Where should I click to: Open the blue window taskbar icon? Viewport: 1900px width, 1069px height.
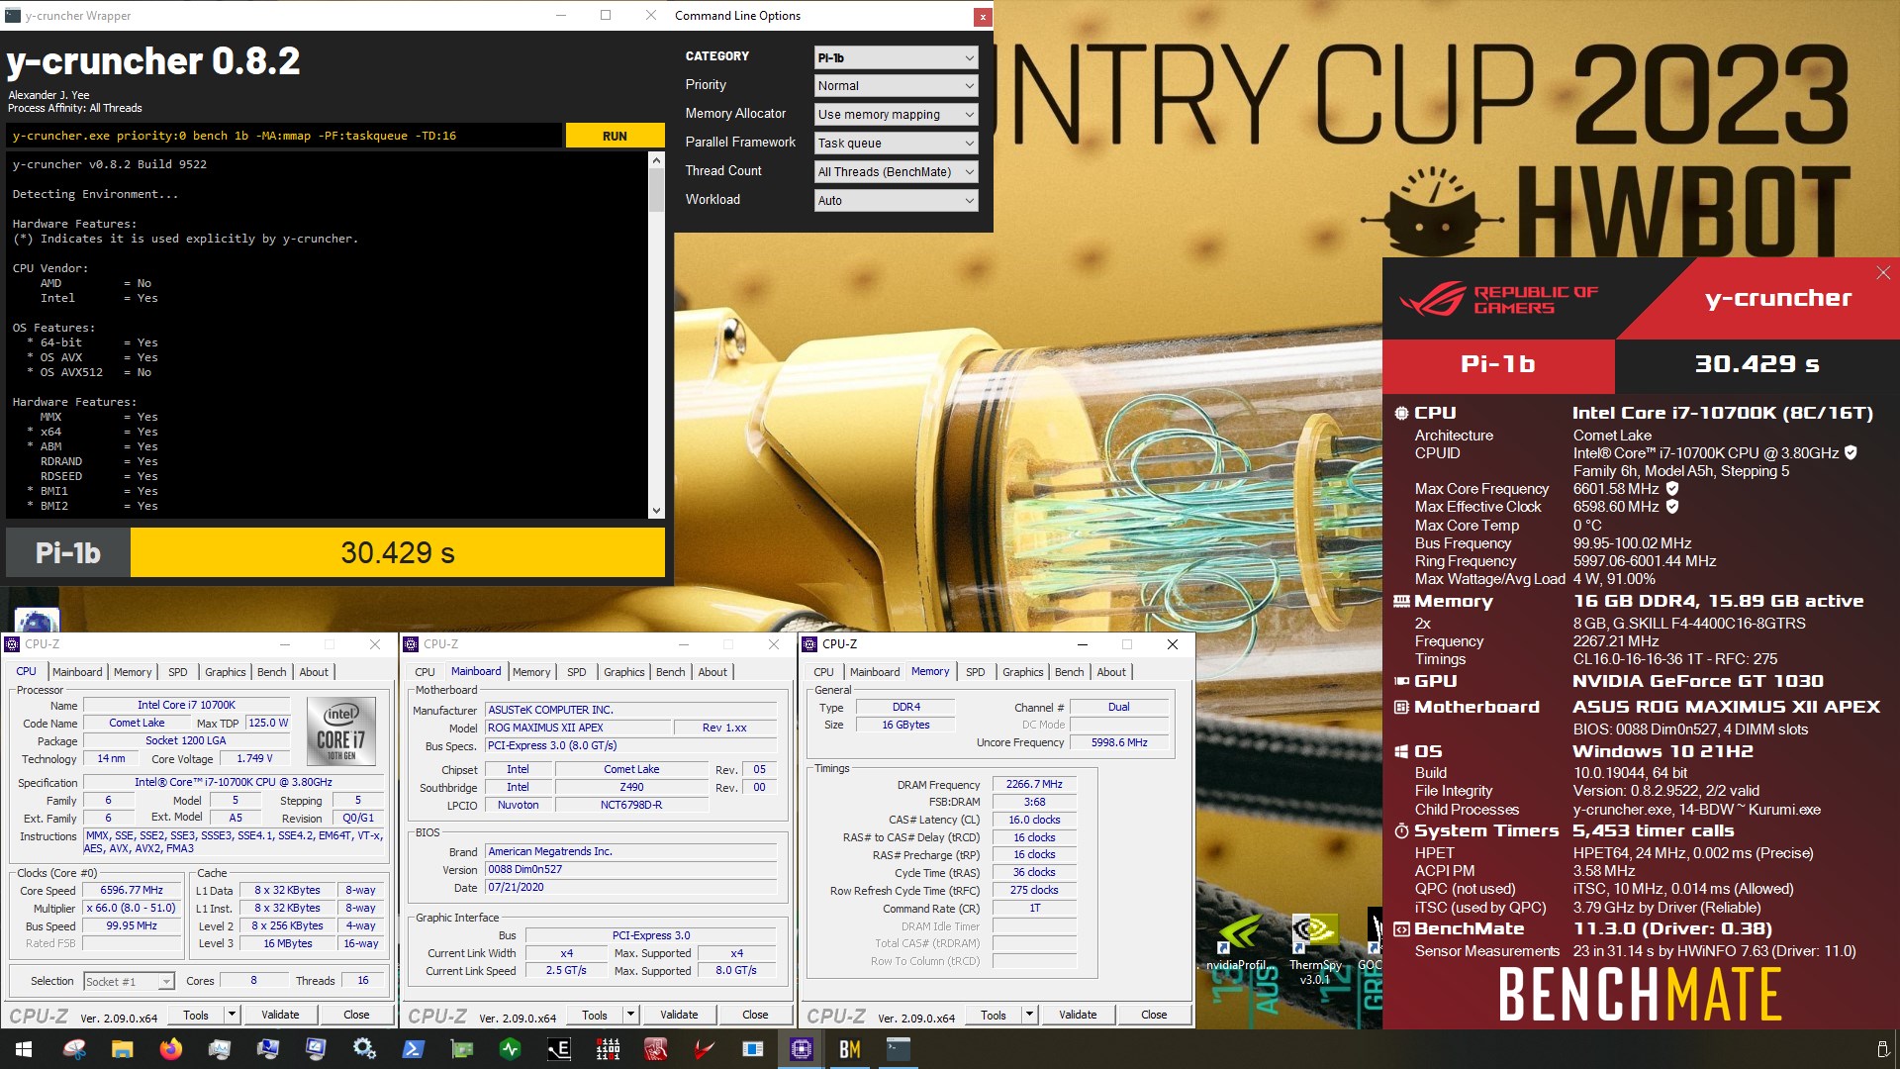(752, 1049)
